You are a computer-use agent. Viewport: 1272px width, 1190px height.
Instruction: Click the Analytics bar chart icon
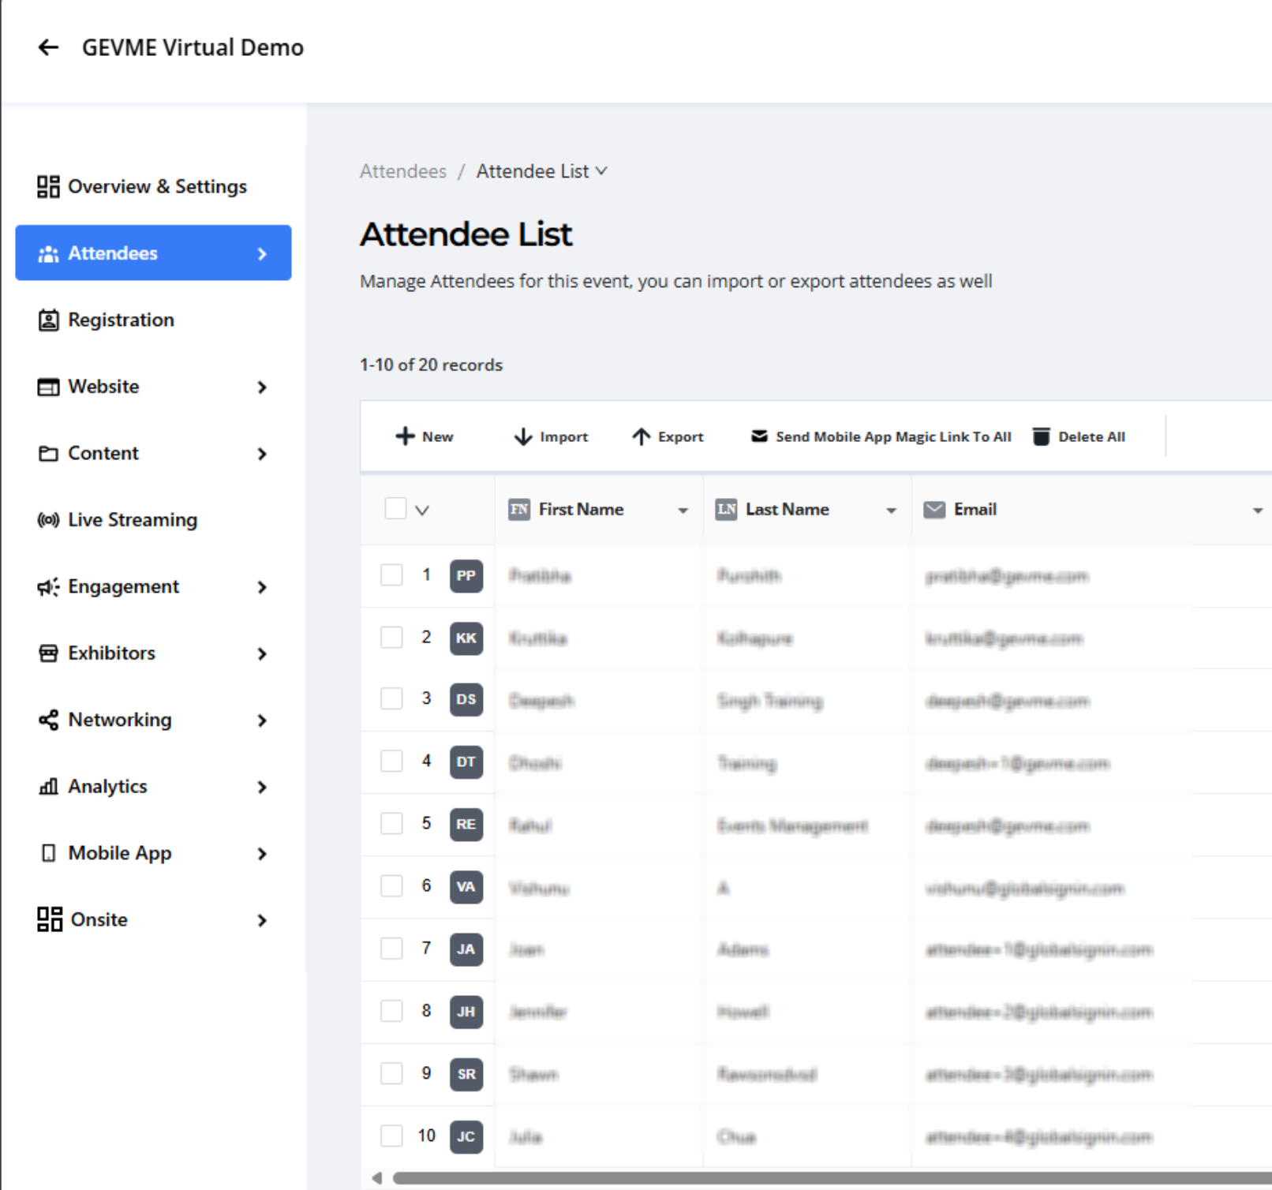48,787
